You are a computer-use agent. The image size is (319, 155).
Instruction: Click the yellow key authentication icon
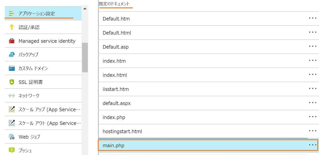click(x=11, y=27)
